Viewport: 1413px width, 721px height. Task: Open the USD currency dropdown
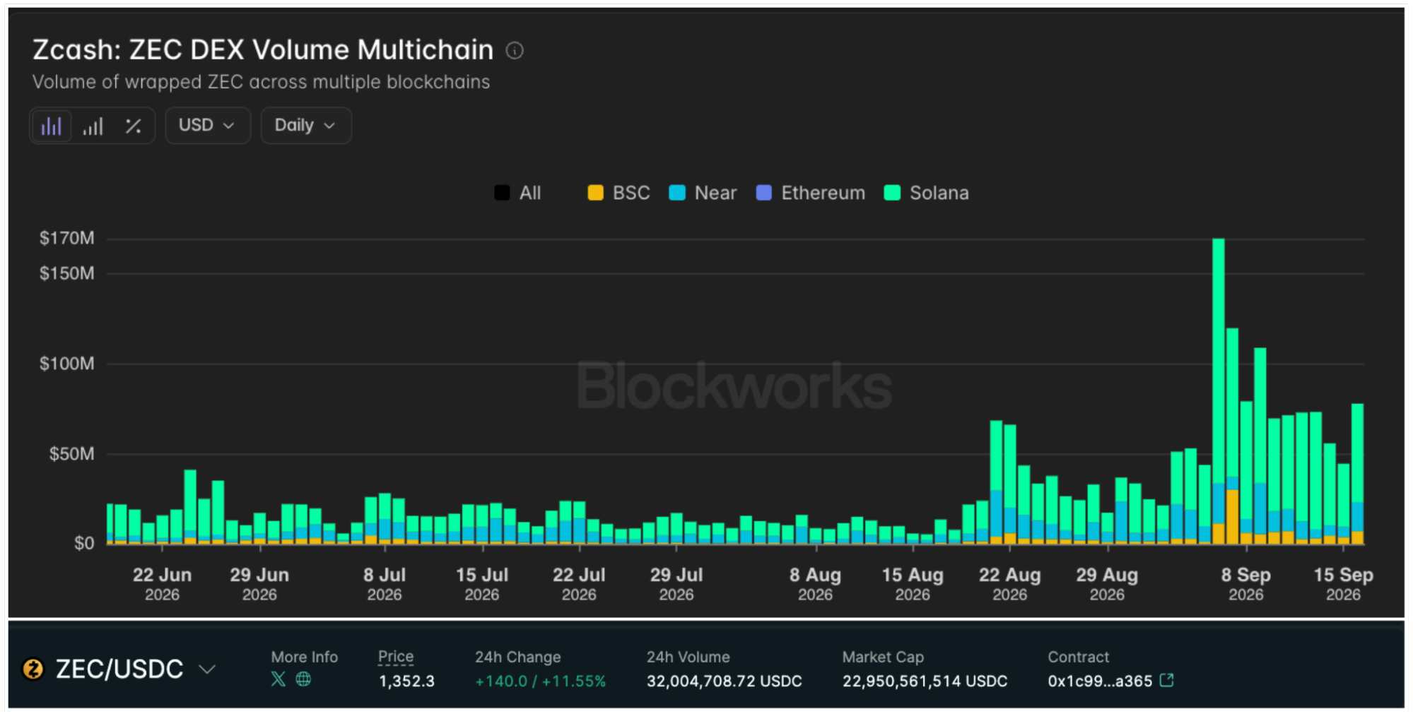point(208,126)
